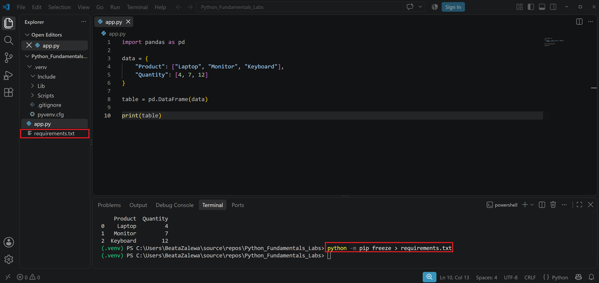This screenshot has width=599, height=283.
Task: Open the Help menu
Action: tap(160, 7)
